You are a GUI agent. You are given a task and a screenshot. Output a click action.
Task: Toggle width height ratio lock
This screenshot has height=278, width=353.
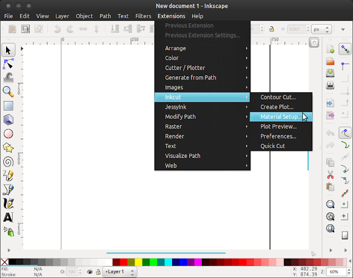(x=272, y=29)
